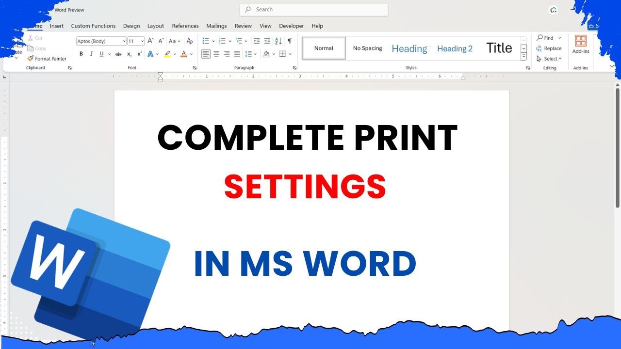The image size is (621, 349).
Task: Open the Developer tab
Action: coord(292,26)
